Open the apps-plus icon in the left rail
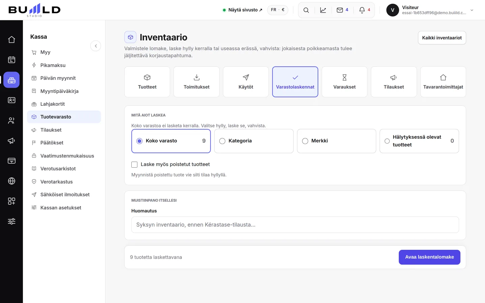Viewport: 485px width, 303px height. click(11, 201)
